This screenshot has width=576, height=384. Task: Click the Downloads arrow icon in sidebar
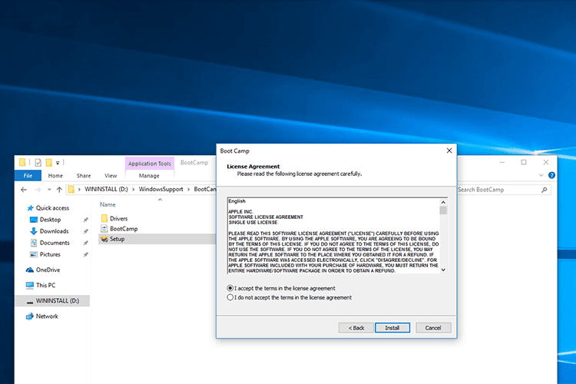[34, 231]
